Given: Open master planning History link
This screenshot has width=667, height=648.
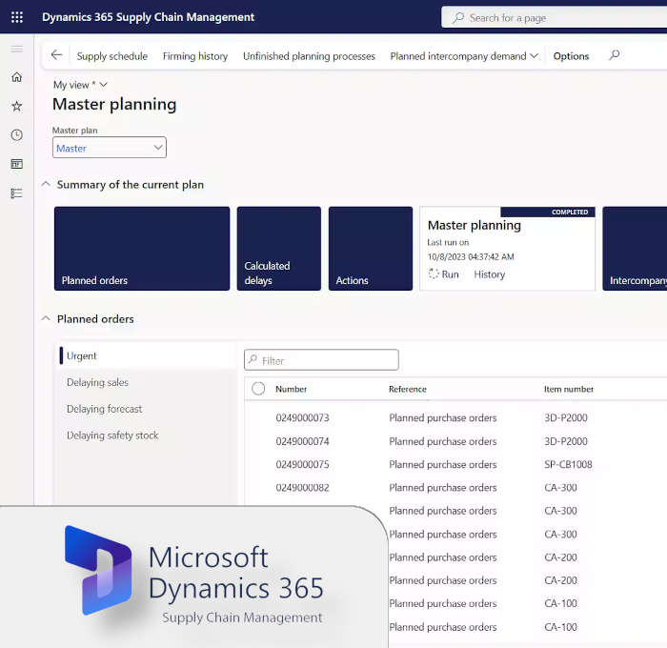Looking at the screenshot, I should pyautogui.click(x=489, y=274).
